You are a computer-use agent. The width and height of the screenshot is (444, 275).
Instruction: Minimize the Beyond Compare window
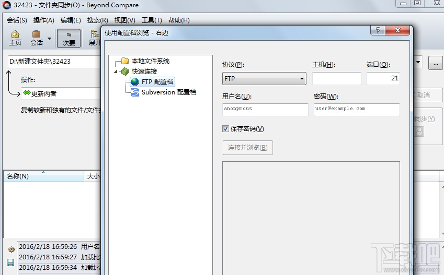coord(403,3)
